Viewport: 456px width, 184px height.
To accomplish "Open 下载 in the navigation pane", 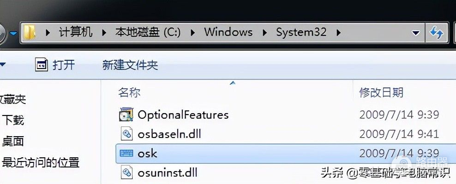I will pos(13,121).
